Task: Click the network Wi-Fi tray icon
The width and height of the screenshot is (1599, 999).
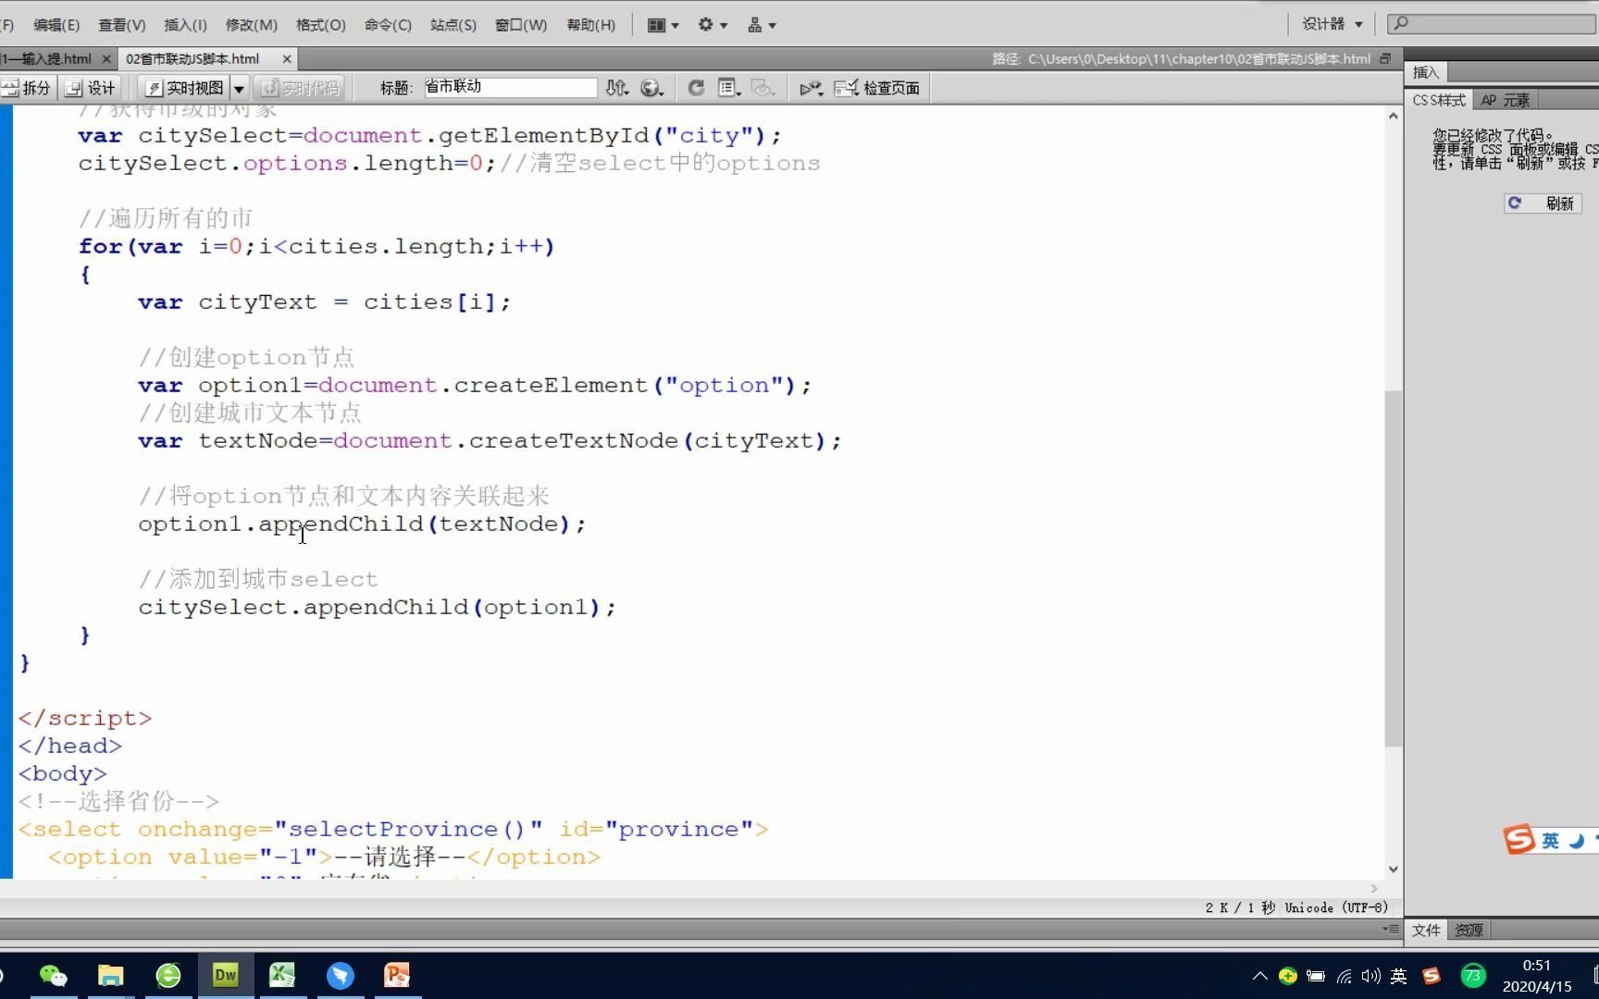Action: pos(1344,976)
